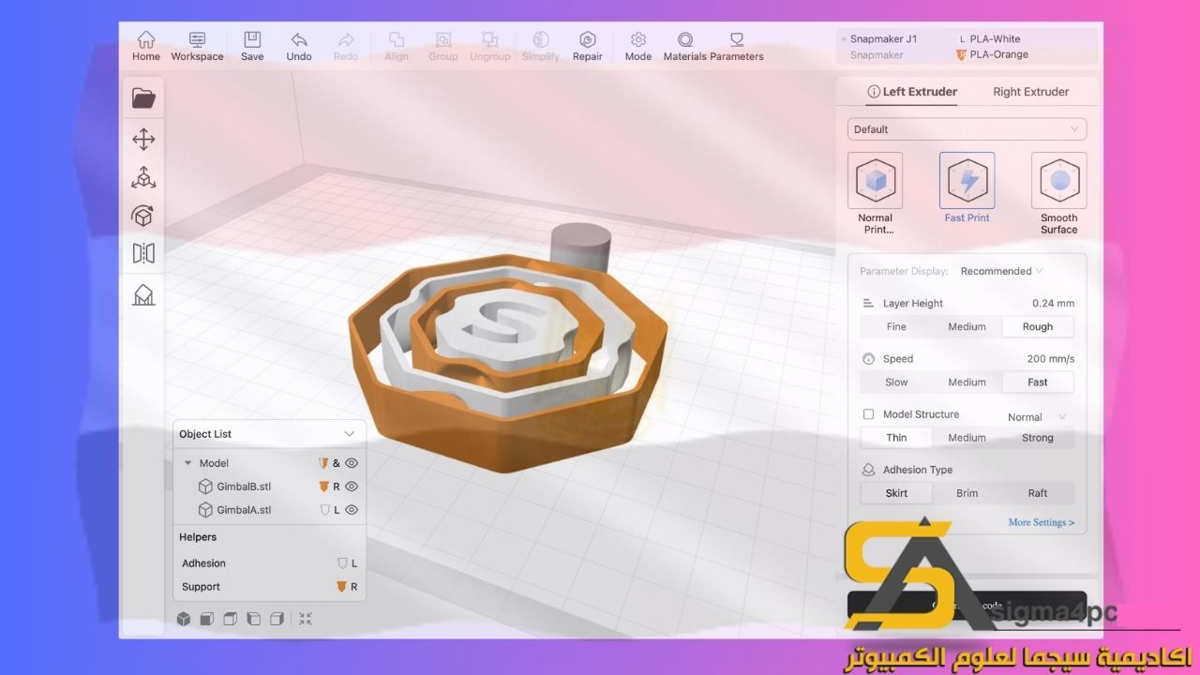Choose Raft adhesion type
The width and height of the screenshot is (1200, 675).
(1038, 493)
